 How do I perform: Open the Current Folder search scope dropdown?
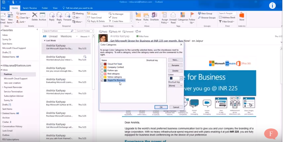click(x=85, y=31)
